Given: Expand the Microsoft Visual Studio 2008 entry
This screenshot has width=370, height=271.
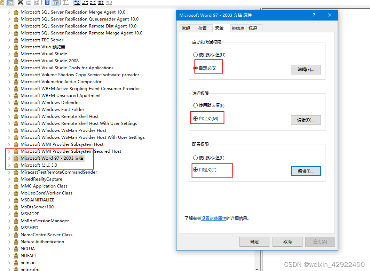Looking at the screenshot, I should click(9, 61).
